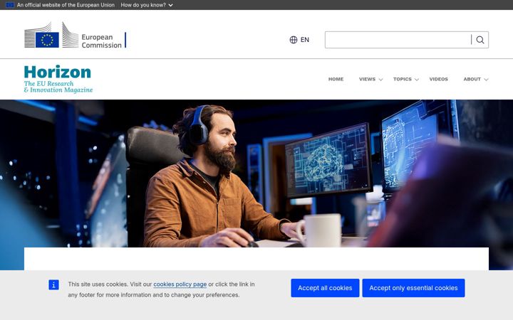Click 'An official website of the European Union' text
This screenshot has height=320, width=513.
(x=66, y=5)
